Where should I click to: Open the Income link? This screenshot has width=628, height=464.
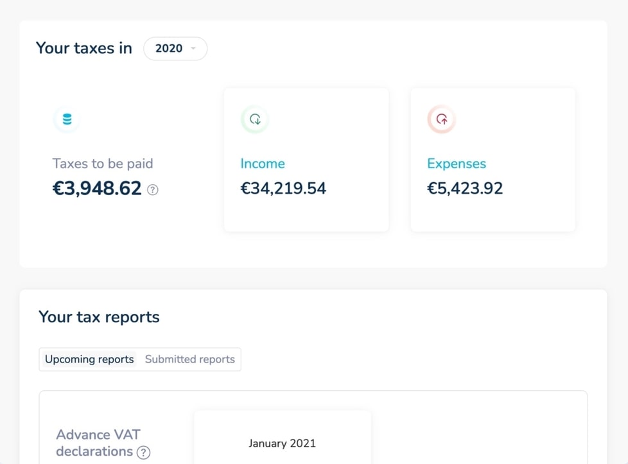262,164
